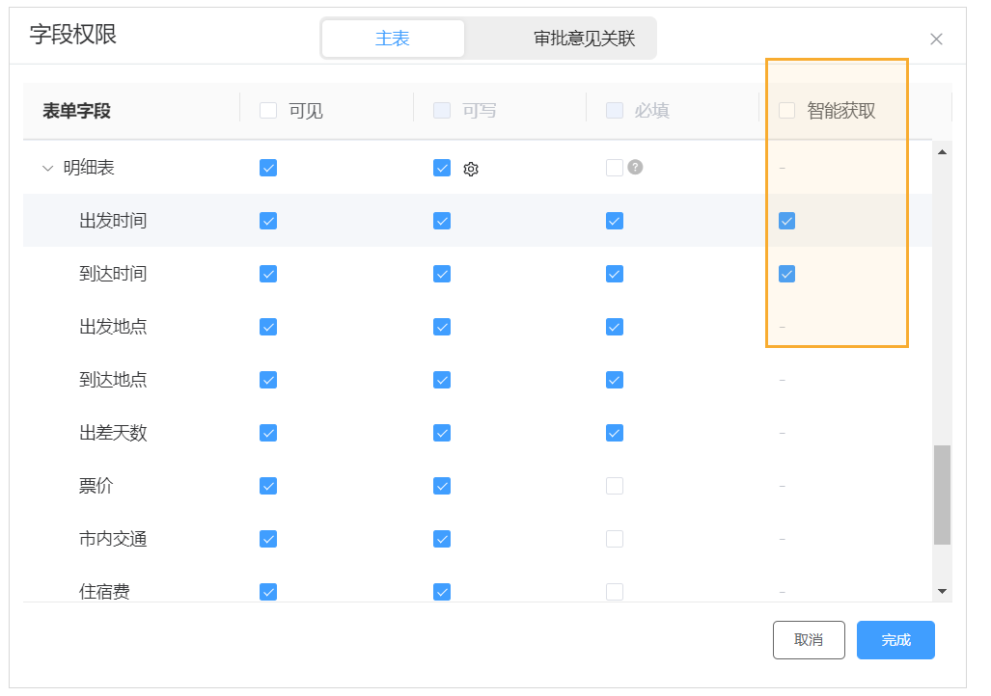Uncheck 智能获取 for 到达时间
991x696 pixels.
787,274
